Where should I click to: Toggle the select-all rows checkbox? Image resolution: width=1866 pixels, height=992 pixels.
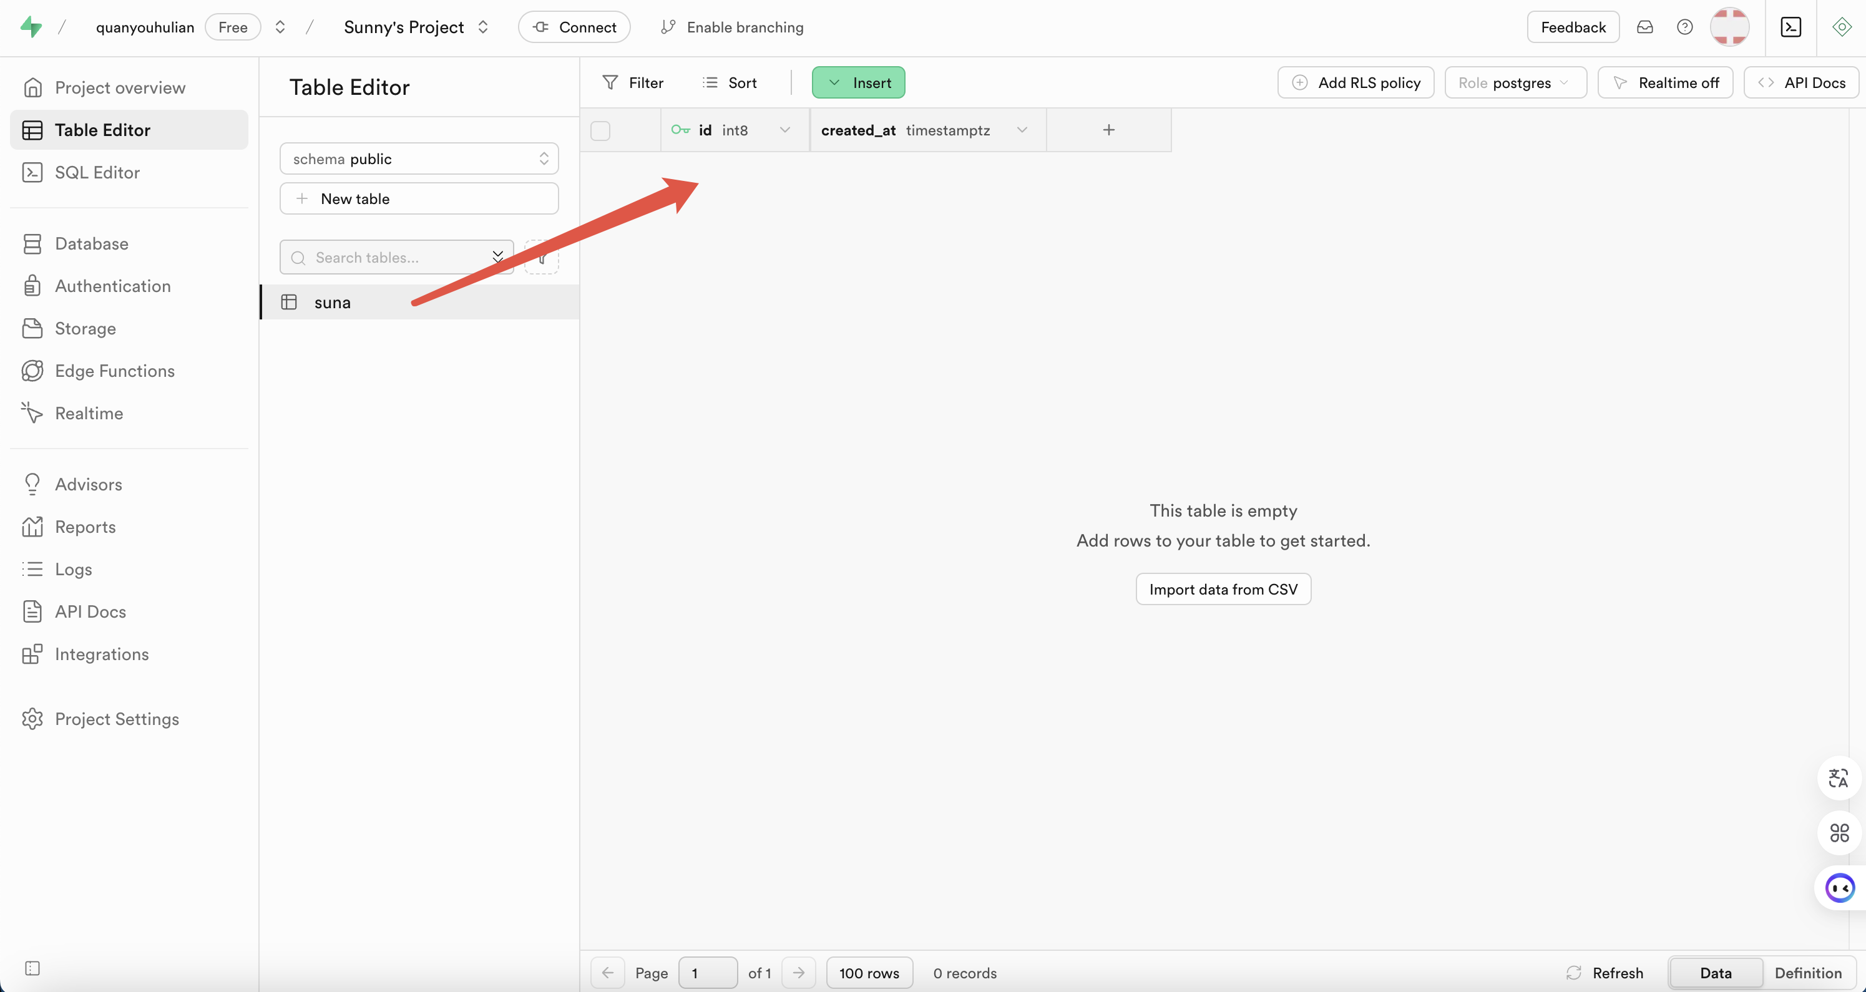pos(600,130)
